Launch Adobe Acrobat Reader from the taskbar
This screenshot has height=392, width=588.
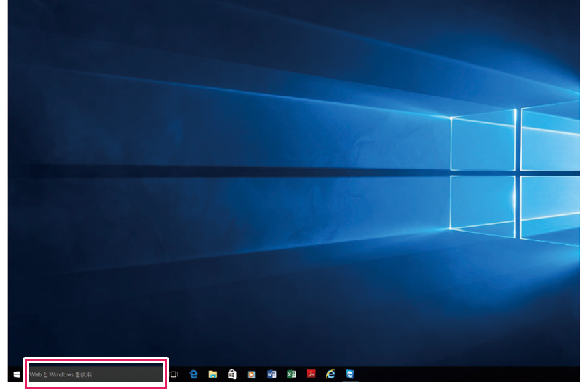pos(311,374)
